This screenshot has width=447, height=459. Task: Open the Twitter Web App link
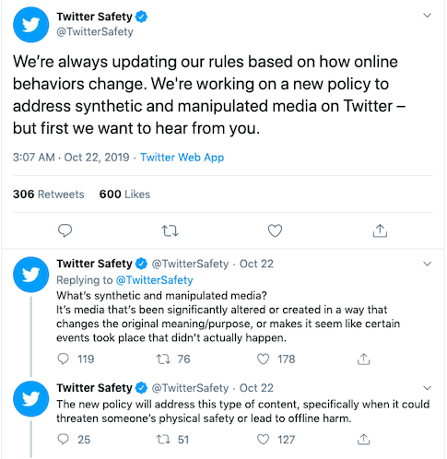[x=182, y=158]
